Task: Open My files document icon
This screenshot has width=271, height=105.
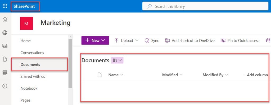Action: 5,59
